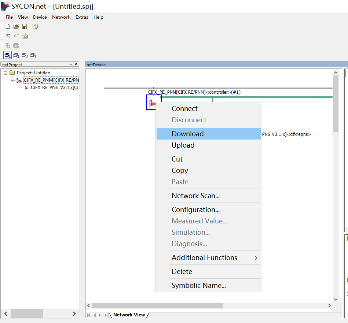Click the netDevice horizontal scrollbar thumb
This screenshot has width=348, height=323.
157,305
